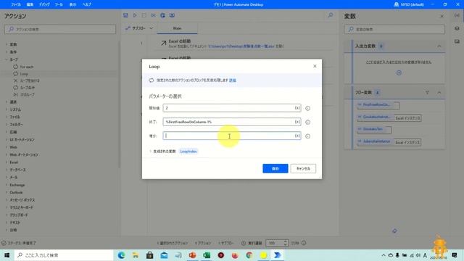Open the デバッグ menu
464x261 pixels.
coord(44,4)
